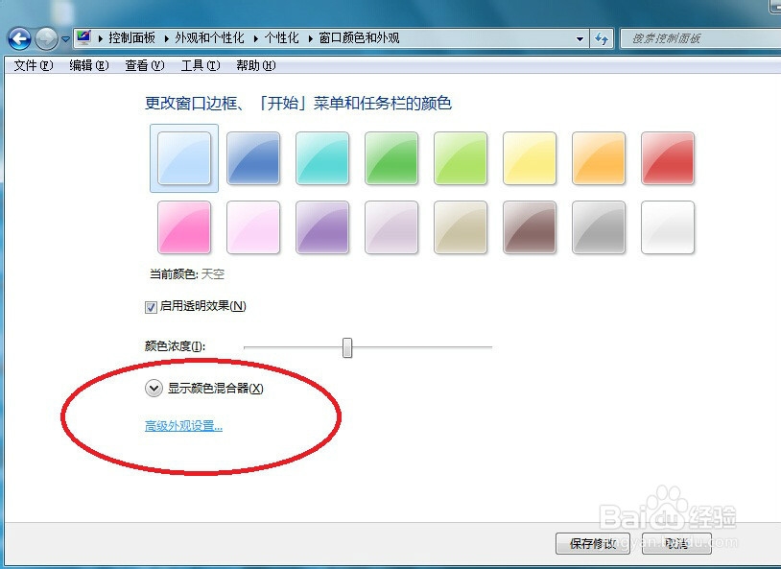Choose the white color swatch
Image resolution: width=781 pixels, height=569 pixels.
click(x=668, y=227)
